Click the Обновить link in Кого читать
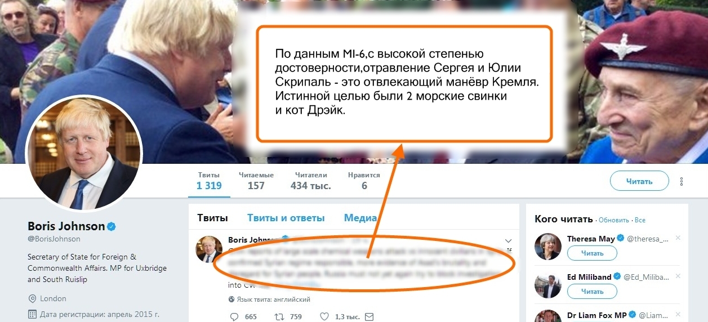Viewport: 708px width, 322px height. tap(613, 220)
